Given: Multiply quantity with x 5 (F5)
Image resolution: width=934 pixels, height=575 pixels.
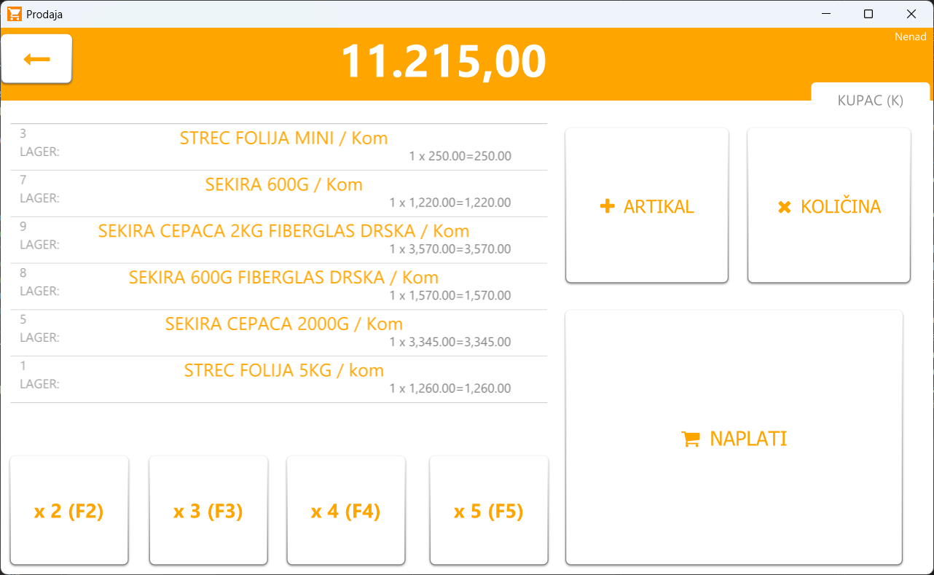Looking at the screenshot, I should (488, 511).
